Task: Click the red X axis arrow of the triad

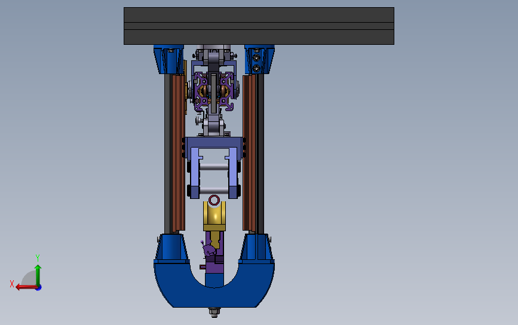Action: 26,287
